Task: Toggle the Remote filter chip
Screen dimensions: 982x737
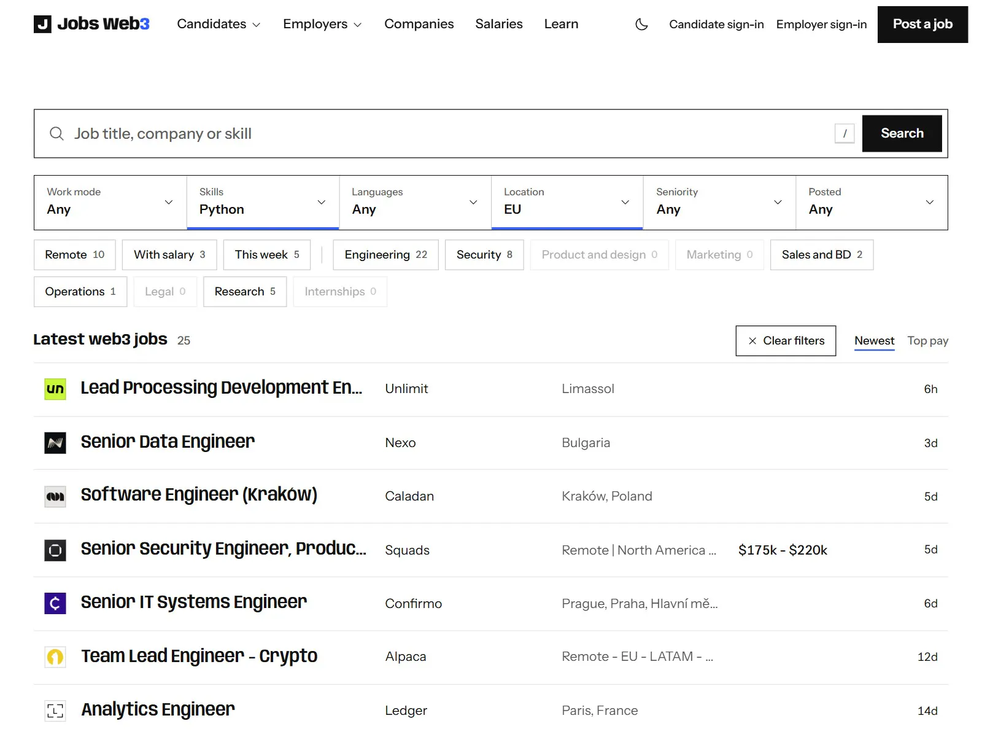Action: pos(75,255)
